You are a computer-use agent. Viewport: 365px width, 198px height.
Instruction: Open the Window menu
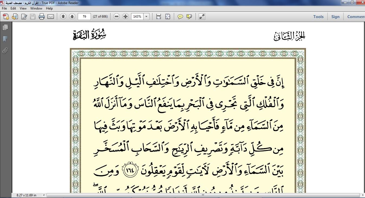pos(36,8)
